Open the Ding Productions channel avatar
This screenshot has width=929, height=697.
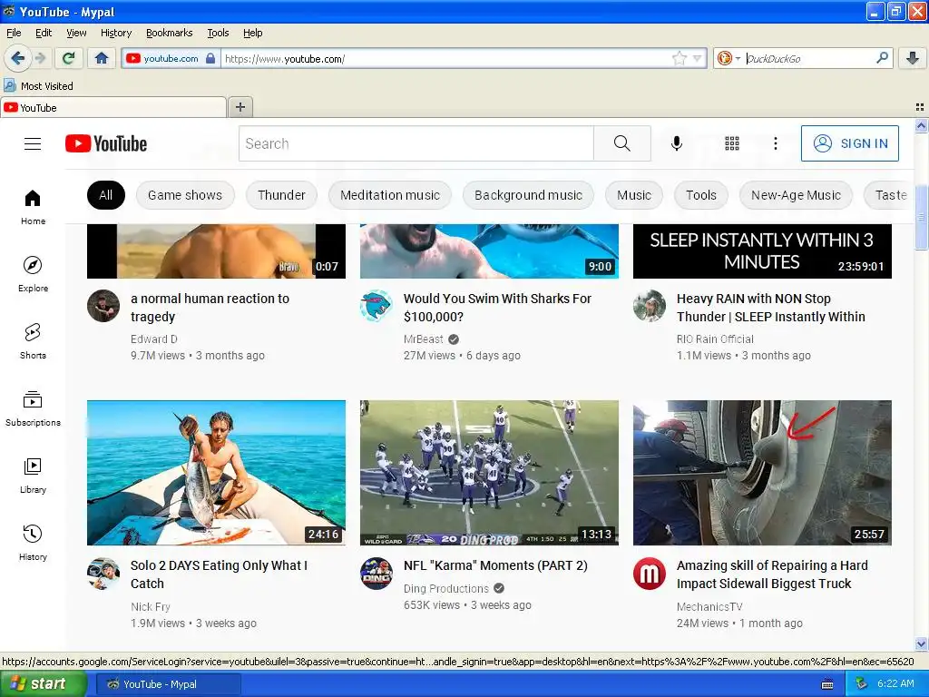[376, 574]
